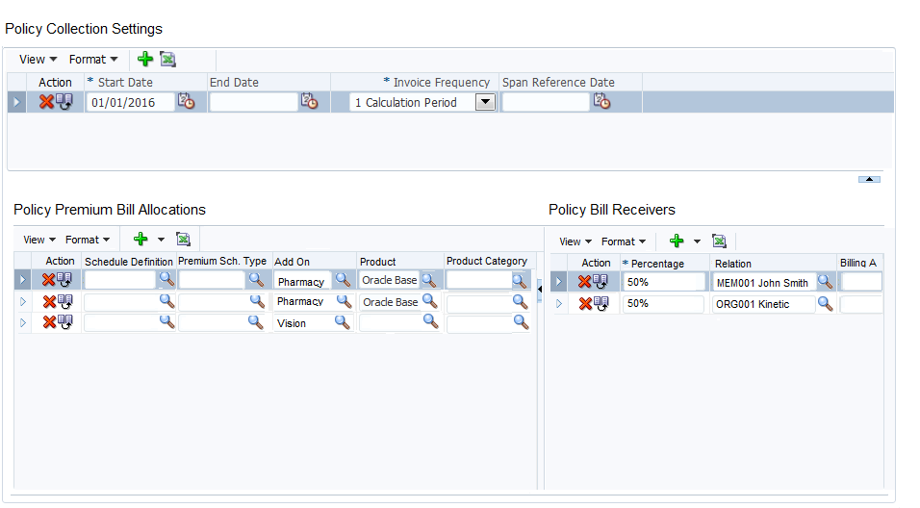This screenshot has width=920, height=508.
Task: Export Premium Bill Allocations to Excel
Action: tap(183, 239)
